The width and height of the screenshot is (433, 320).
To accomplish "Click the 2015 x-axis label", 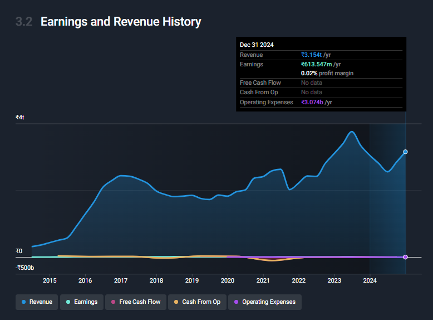I will [50, 281].
